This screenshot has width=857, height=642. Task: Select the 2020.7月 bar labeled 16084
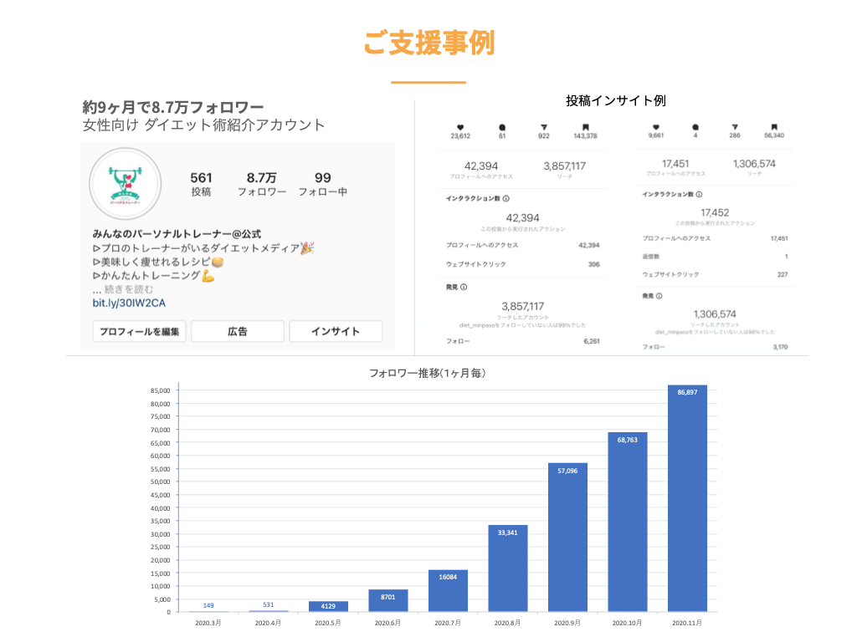pyautogui.click(x=448, y=591)
